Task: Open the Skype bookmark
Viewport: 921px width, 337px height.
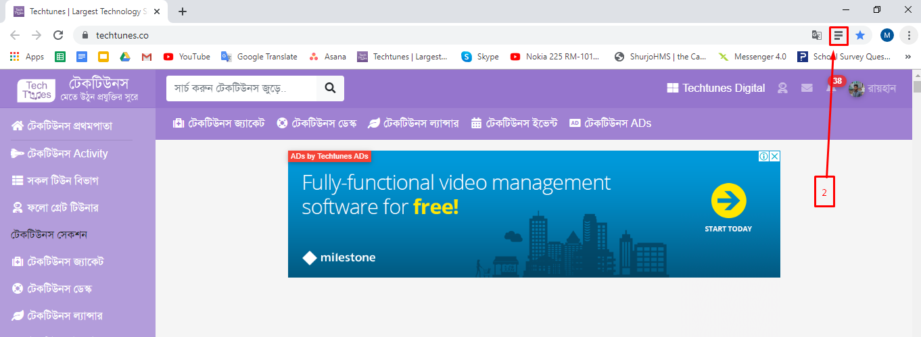Action: [x=480, y=57]
